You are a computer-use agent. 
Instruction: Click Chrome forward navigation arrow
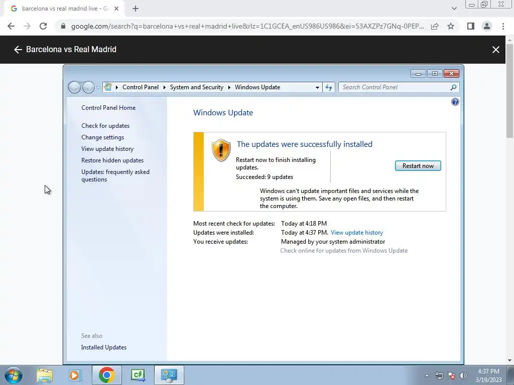click(x=27, y=26)
